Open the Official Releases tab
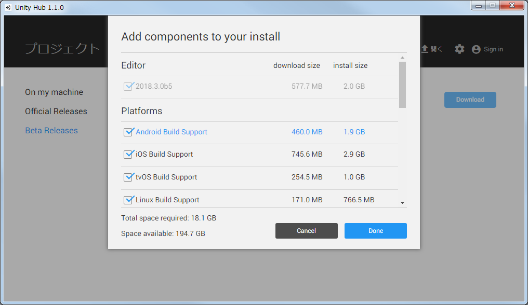The width and height of the screenshot is (528, 305). (56, 112)
